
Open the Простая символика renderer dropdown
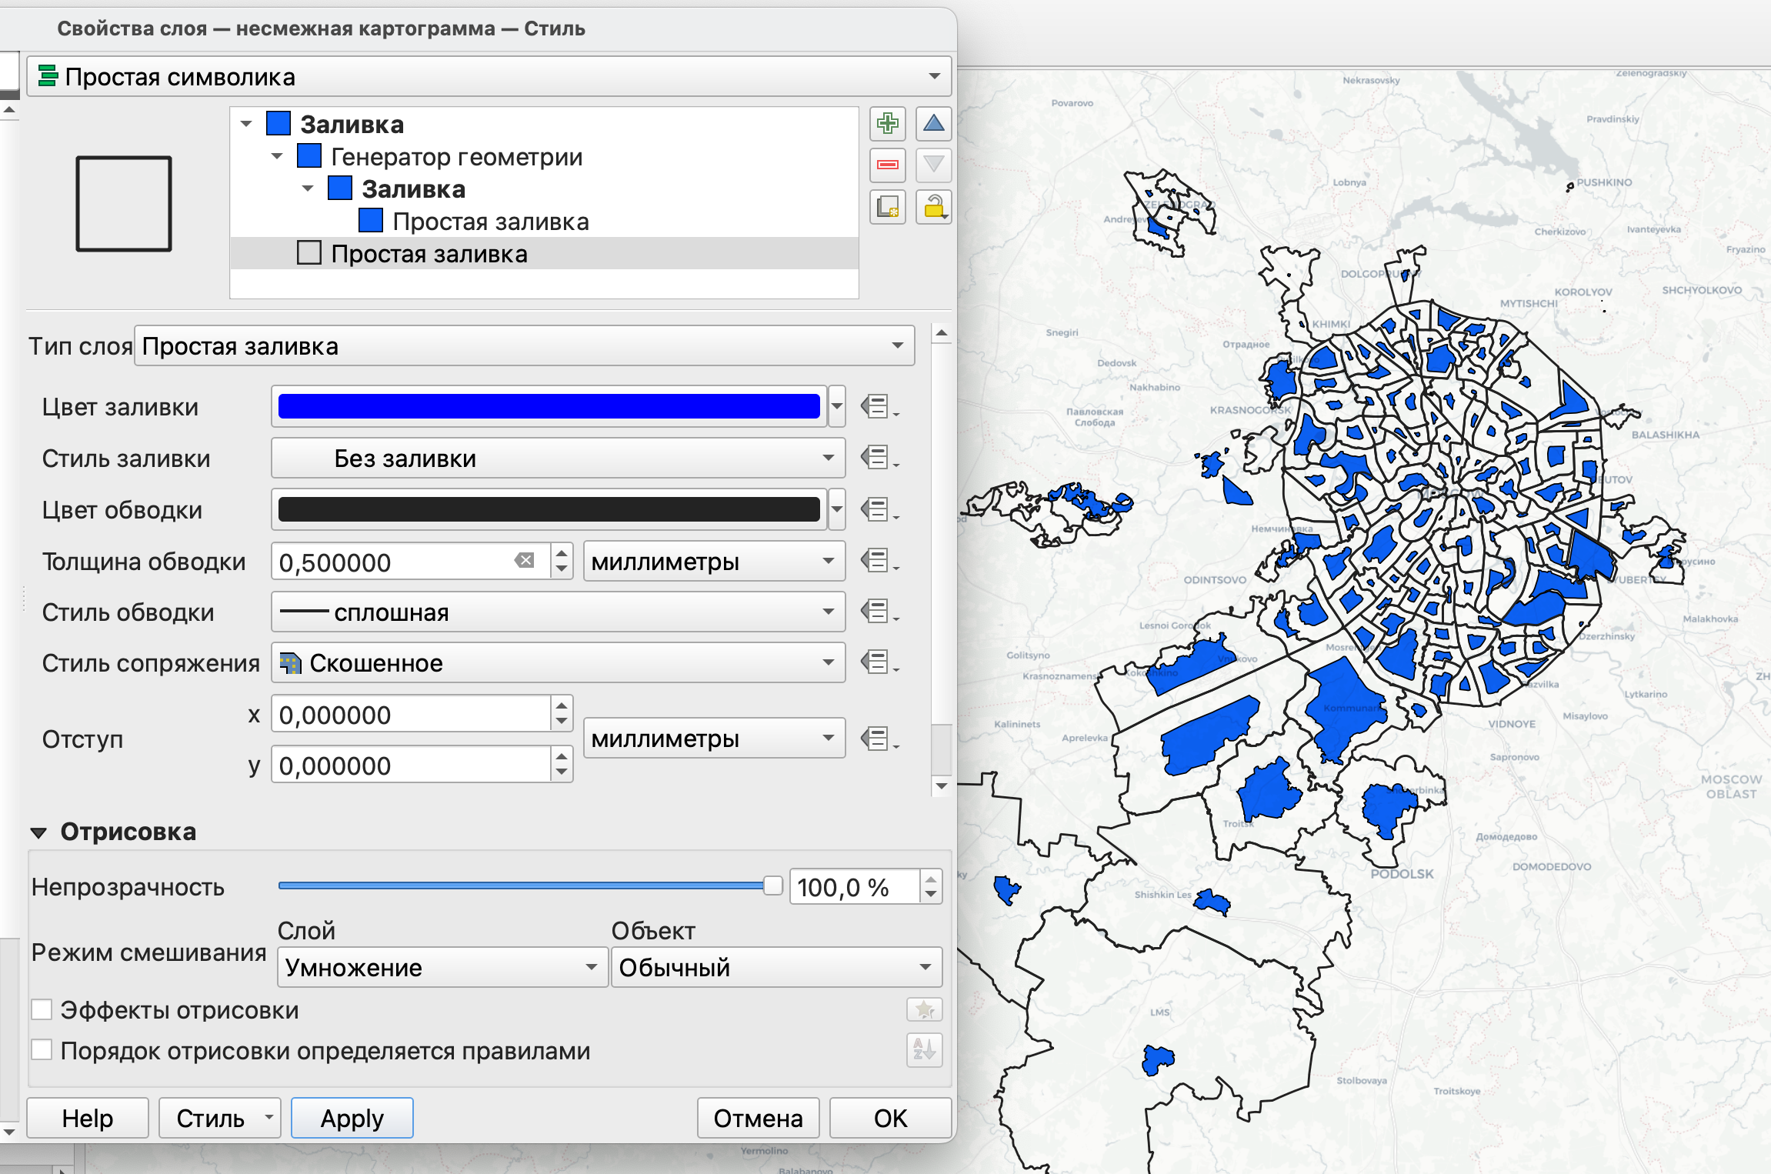(x=489, y=77)
